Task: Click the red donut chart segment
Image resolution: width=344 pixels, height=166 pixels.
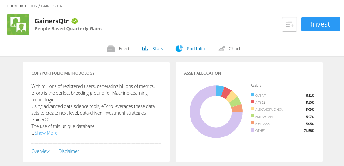Action: coord(226,93)
